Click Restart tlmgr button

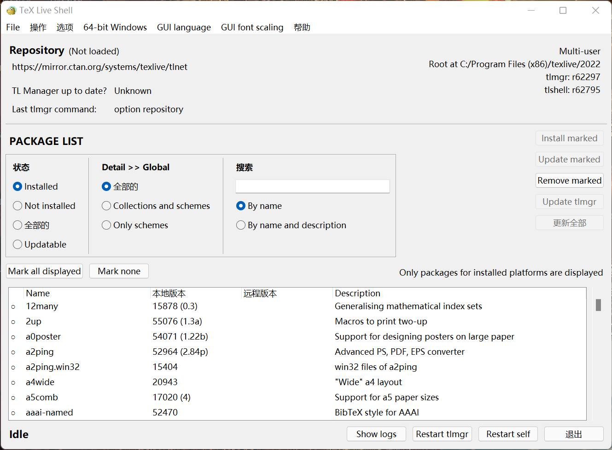click(x=442, y=434)
